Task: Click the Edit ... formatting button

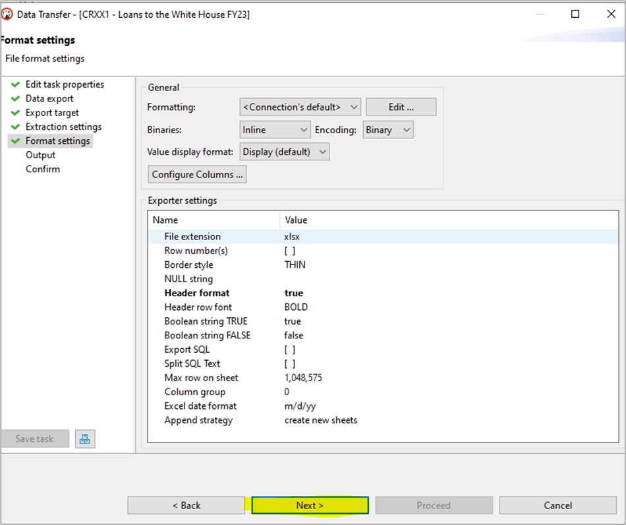Action: (x=401, y=107)
